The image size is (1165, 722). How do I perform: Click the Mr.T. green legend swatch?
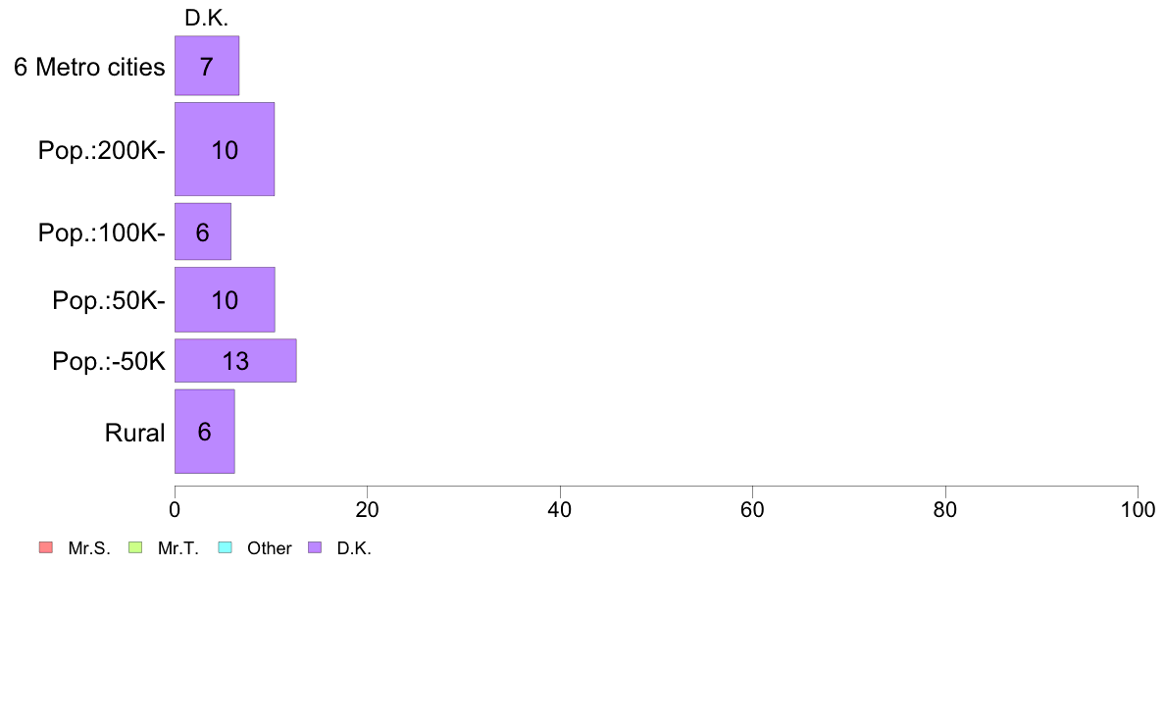135,547
